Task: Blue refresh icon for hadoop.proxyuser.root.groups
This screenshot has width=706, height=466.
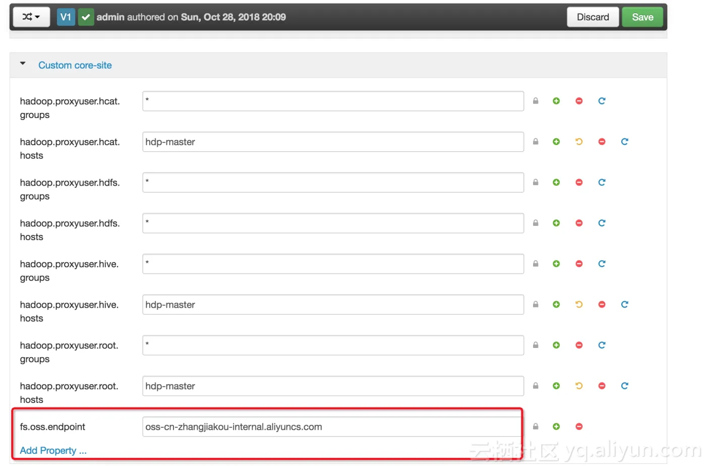Action: [x=602, y=345]
